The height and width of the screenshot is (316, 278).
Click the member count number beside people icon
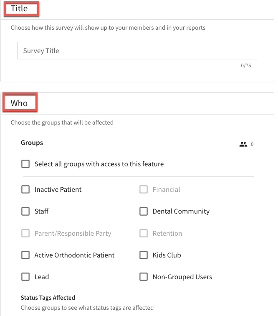coord(252,144)
